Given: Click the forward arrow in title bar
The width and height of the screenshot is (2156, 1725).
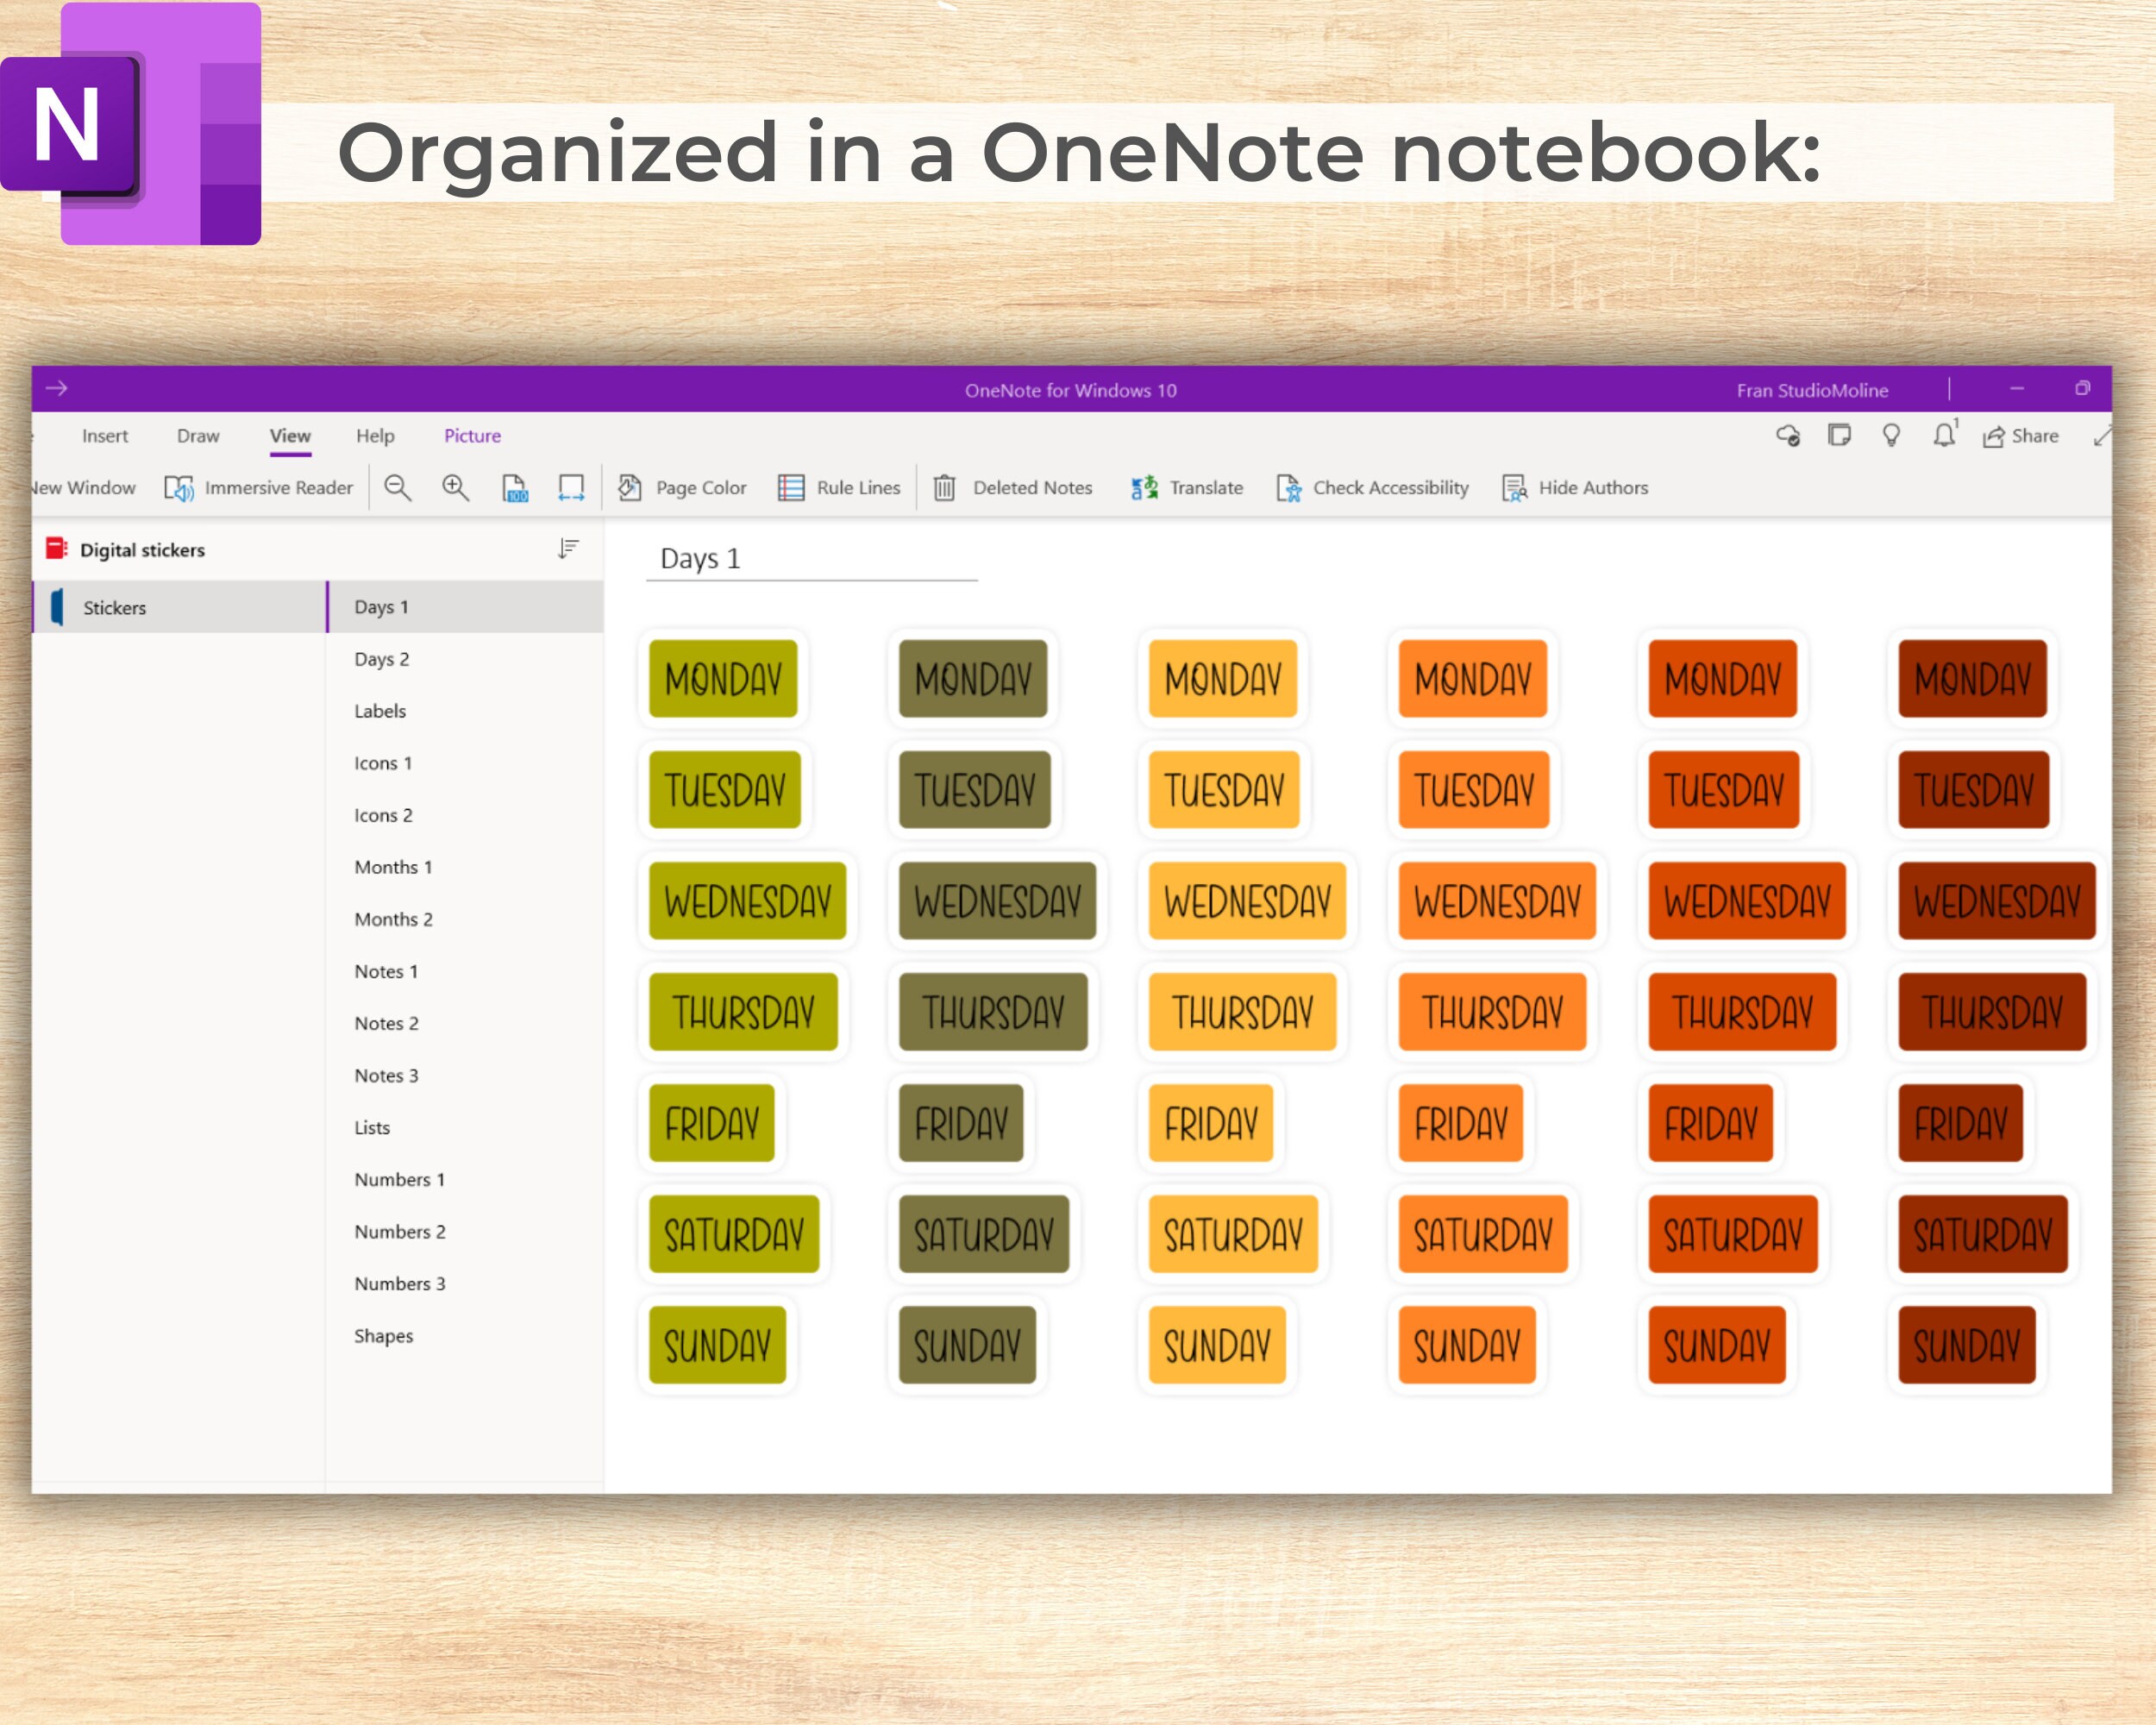Looking at the screenshot, I should 56,388.
